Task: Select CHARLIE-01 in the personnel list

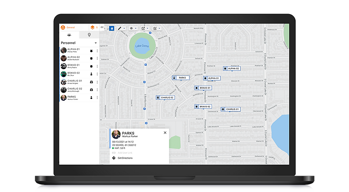Action: (79, 82)
